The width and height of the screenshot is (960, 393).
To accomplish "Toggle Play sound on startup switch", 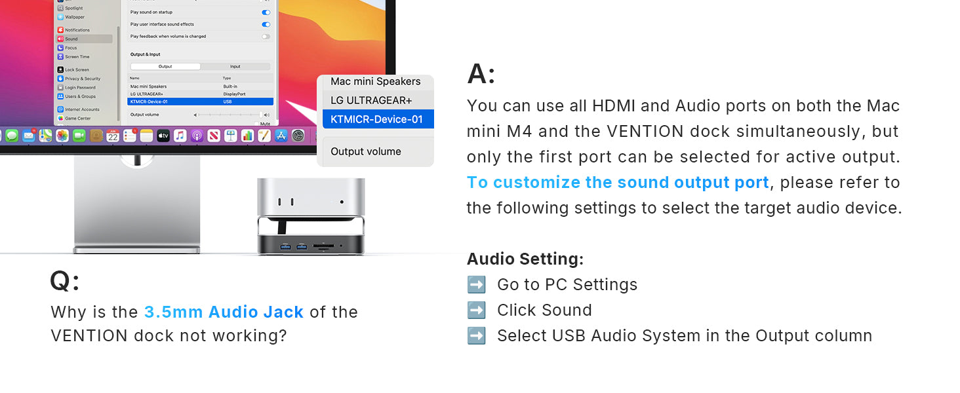I will coord(266,12).
